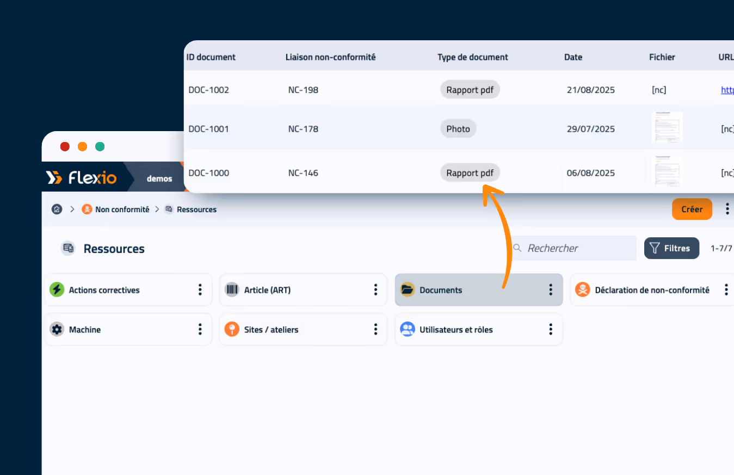Image resolution: width=734 pixels, height=475 pixels.
Task: Open the DOC-1002 URL link
Action: [727, 90]
